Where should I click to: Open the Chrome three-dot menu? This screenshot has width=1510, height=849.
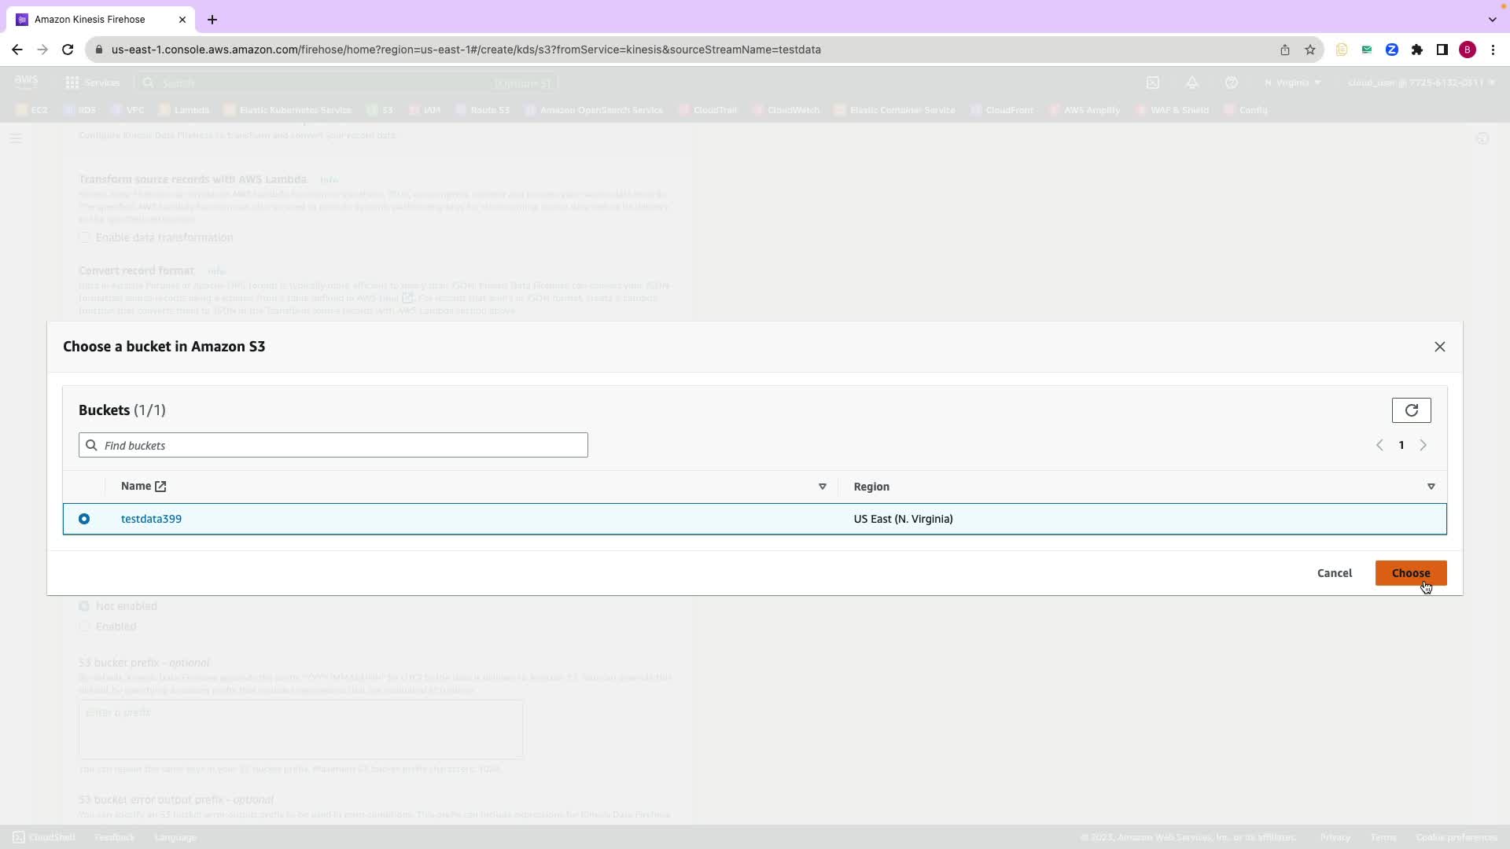pos(1493,50)
